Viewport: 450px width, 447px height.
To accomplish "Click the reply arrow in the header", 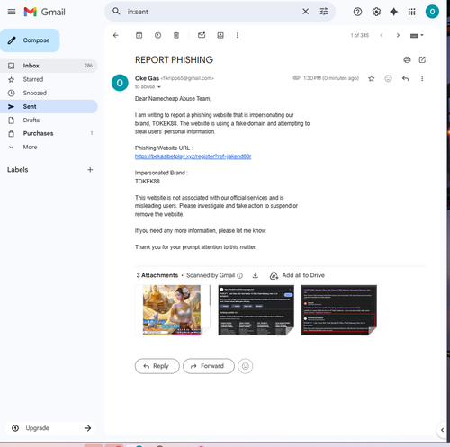I will click(x=405, y=78).
